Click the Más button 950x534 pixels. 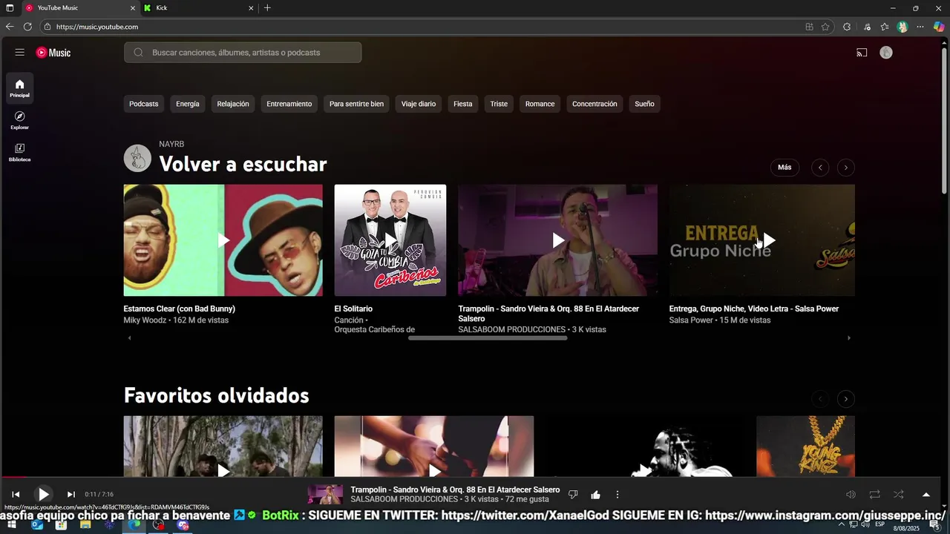[784, 168]
